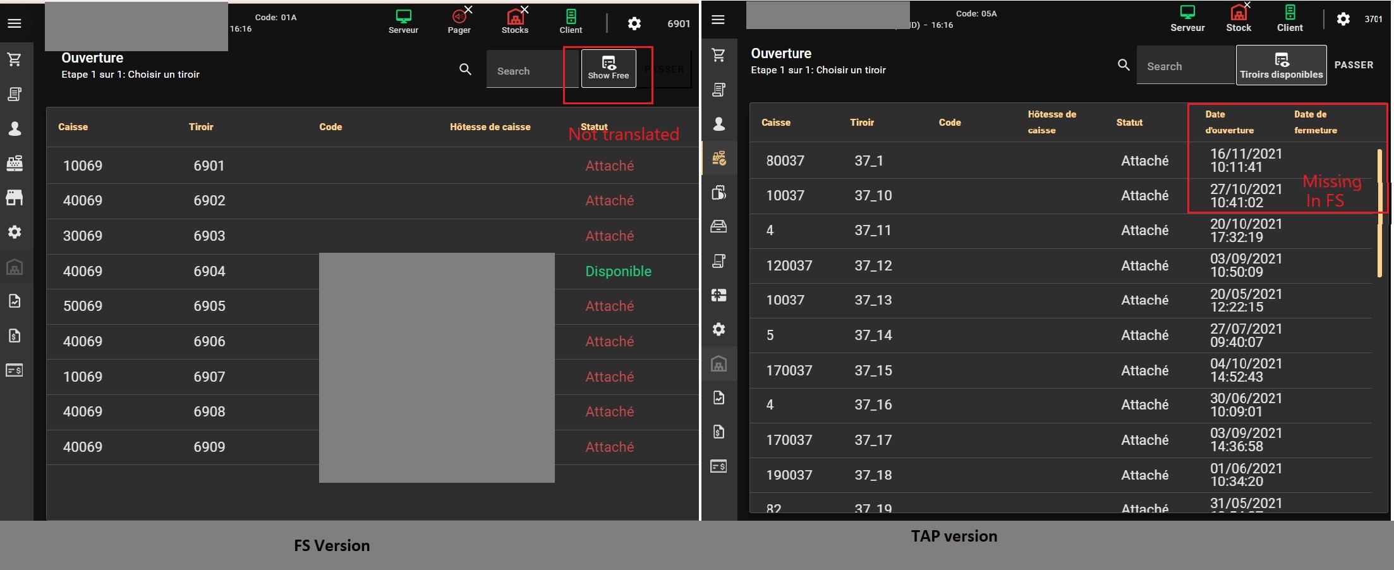
Task: Open the chart report icon in TAP sidebar
Action: pos(719,397)
